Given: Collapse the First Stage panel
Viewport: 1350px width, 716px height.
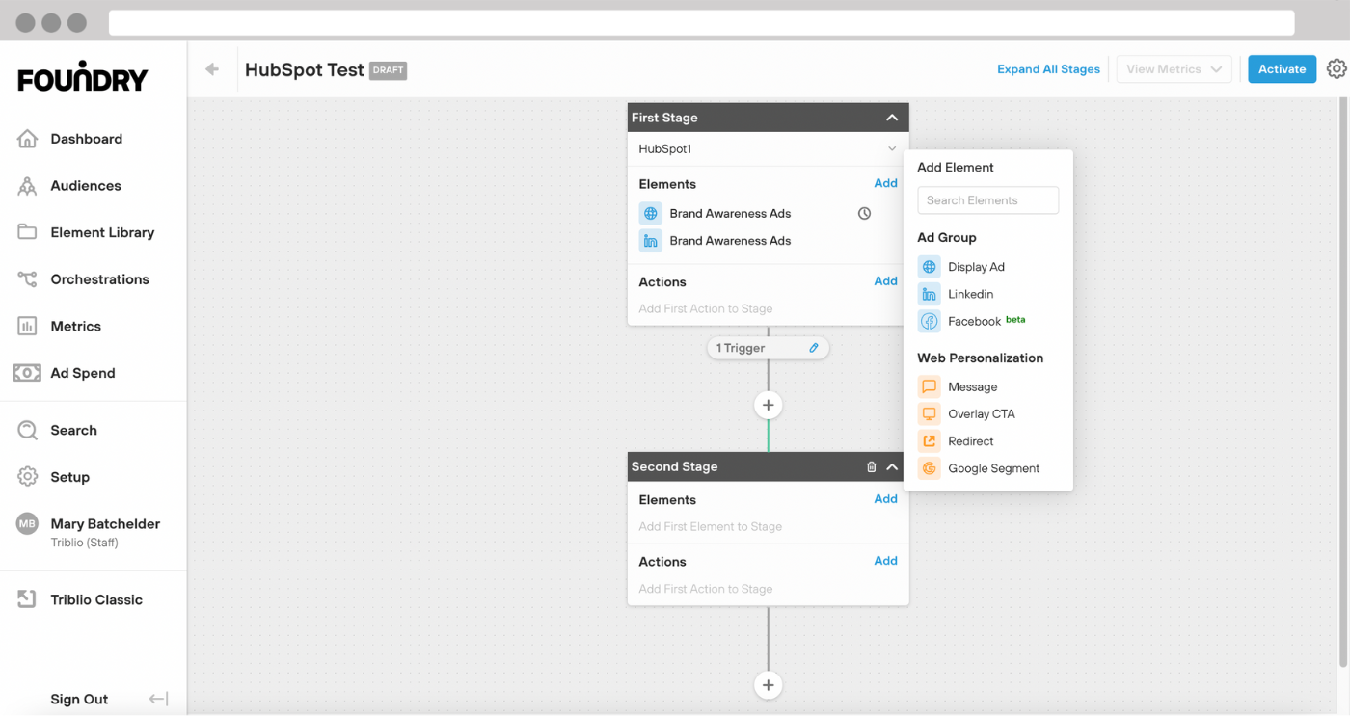Looking at the screenshot, I should [892, 118].
